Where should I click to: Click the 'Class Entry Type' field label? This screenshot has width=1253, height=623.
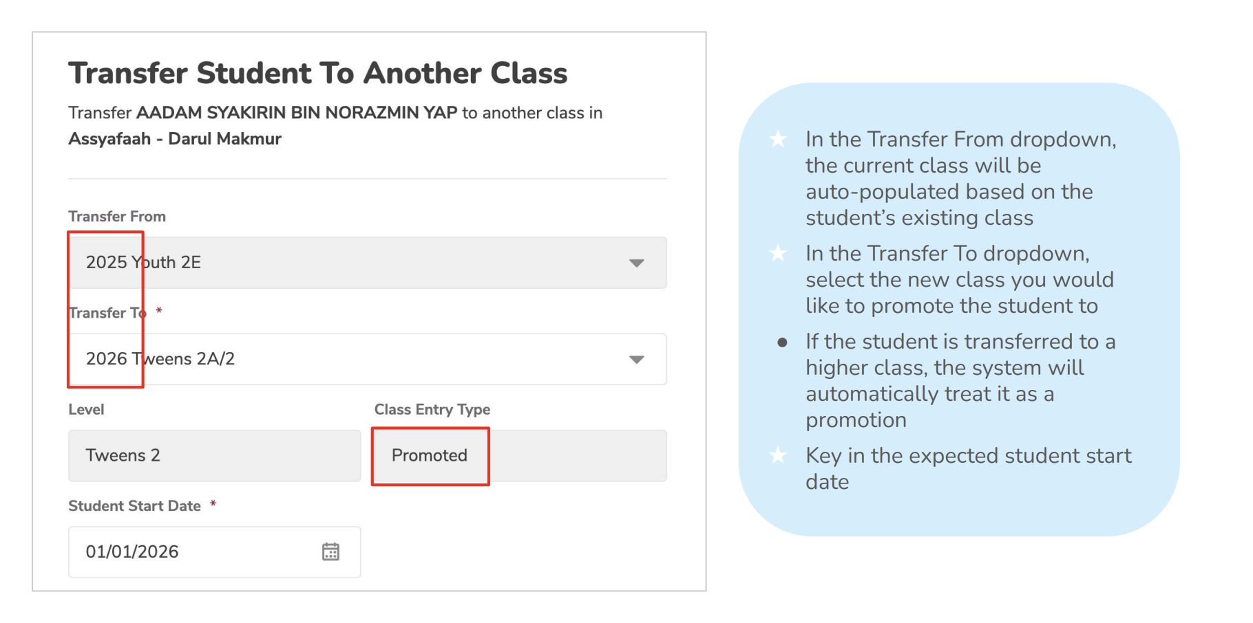tap(432, 410)
